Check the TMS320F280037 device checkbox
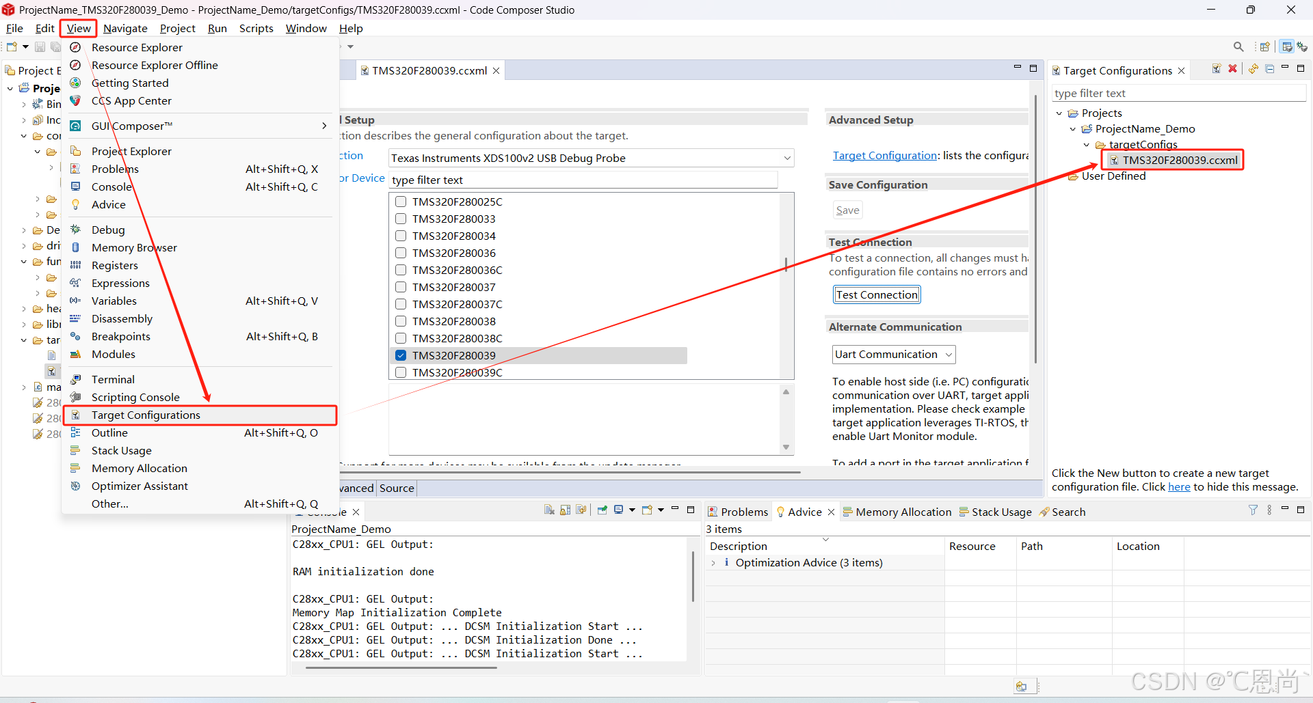Image resolution: width=1313 pixels, height=703 pixels. pyautogui.click(x=401, y=287)
